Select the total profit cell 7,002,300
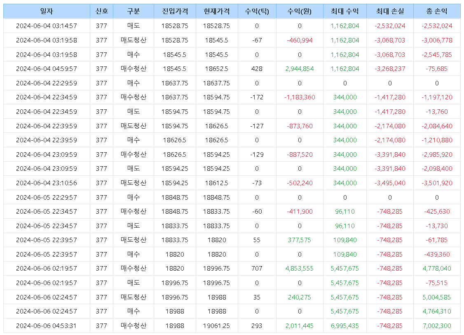 tap(437, 326)
